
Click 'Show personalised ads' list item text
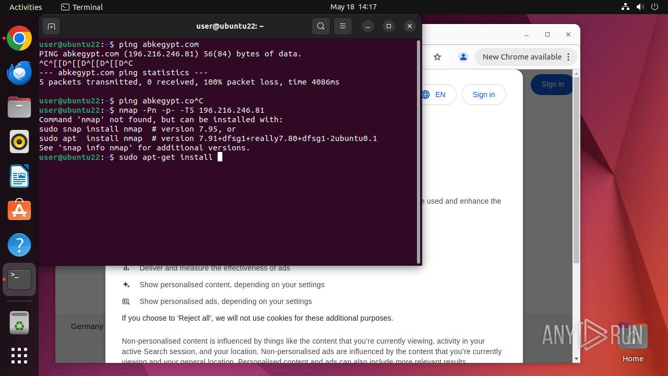click(225, 301)
